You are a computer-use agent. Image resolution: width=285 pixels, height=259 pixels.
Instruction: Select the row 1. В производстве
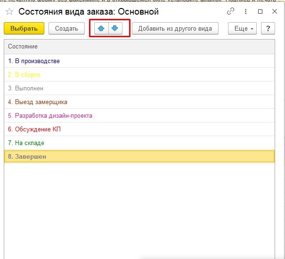point(34,61)
